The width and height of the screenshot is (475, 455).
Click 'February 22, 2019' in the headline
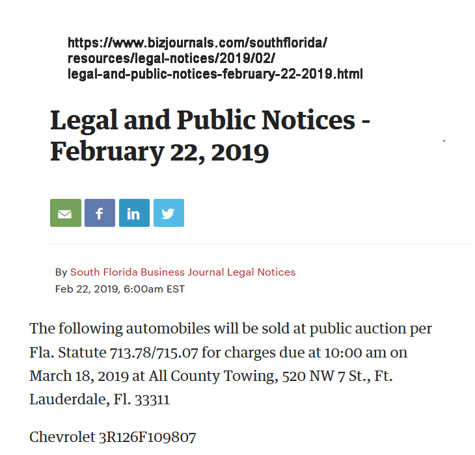coord(159,151)
